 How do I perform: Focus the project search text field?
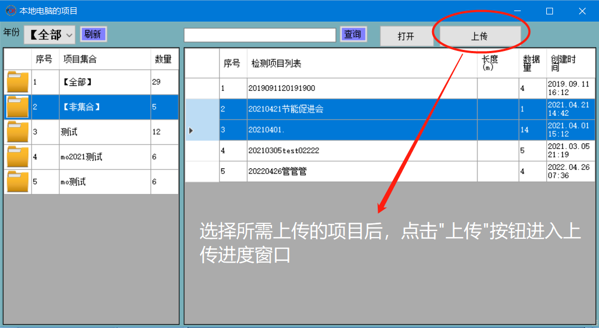pyautogui.click(x=260, y=35)
